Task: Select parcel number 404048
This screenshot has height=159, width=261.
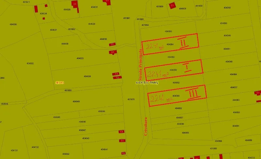Action: point(229,62)
